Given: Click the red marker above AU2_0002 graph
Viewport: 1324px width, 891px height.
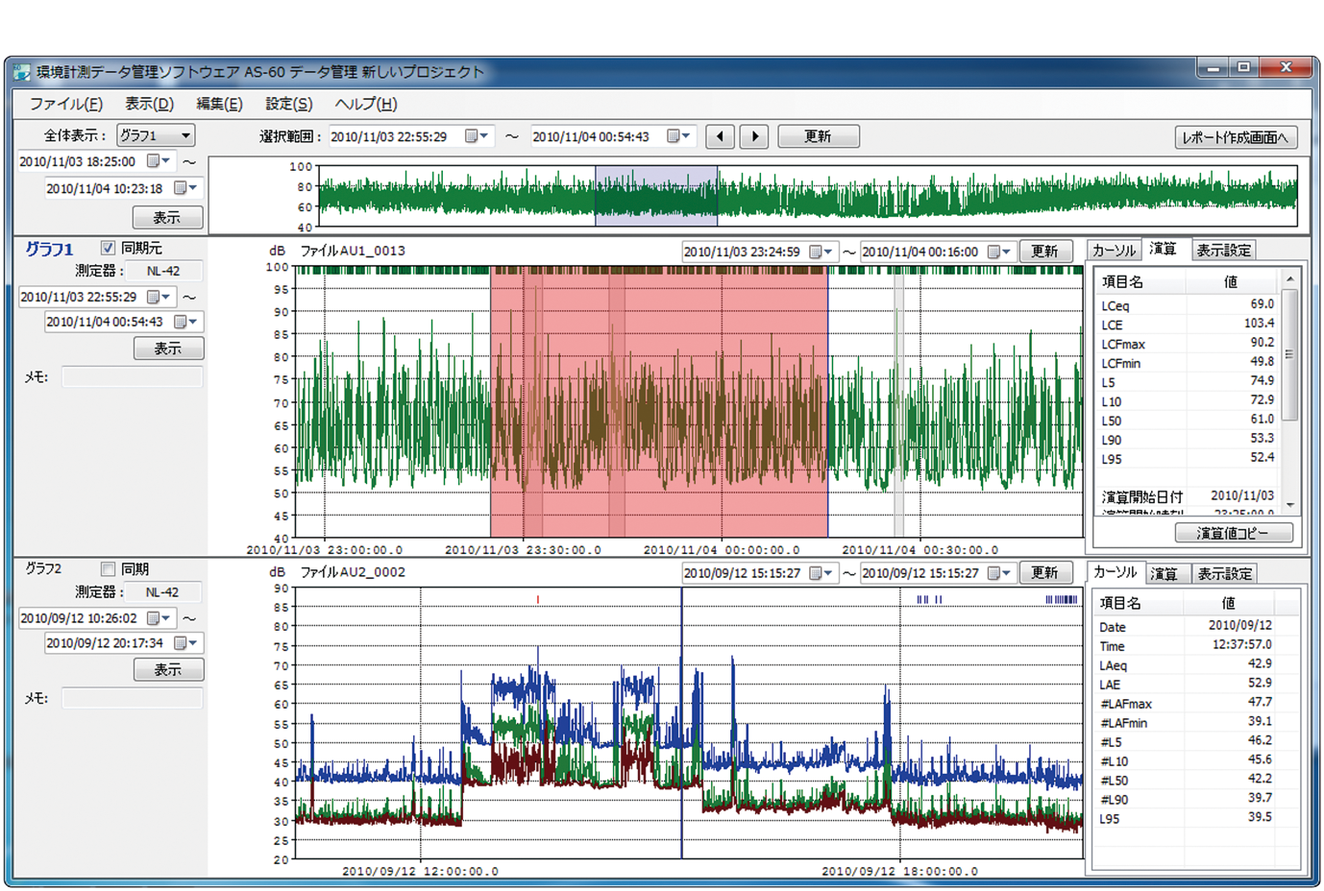Looking at the screenshot, I should (538, 599).
